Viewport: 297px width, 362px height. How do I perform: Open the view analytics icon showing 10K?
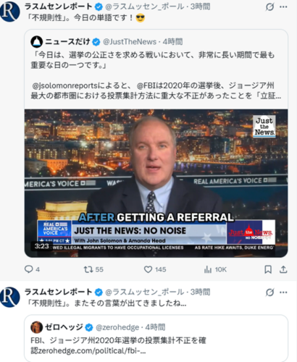[208, 269]
